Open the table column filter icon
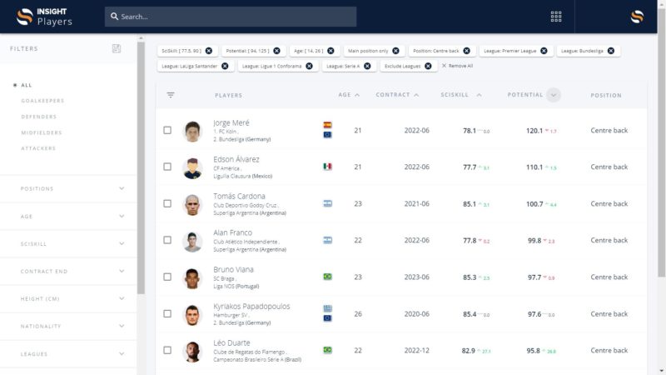This screenshot has height=375, width=666. click(171, 95)
